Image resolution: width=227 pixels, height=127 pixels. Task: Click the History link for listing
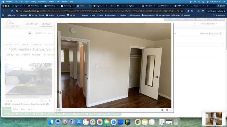point(36,55)
